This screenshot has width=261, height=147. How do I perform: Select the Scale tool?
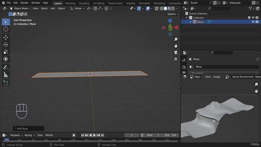point(6,52)
